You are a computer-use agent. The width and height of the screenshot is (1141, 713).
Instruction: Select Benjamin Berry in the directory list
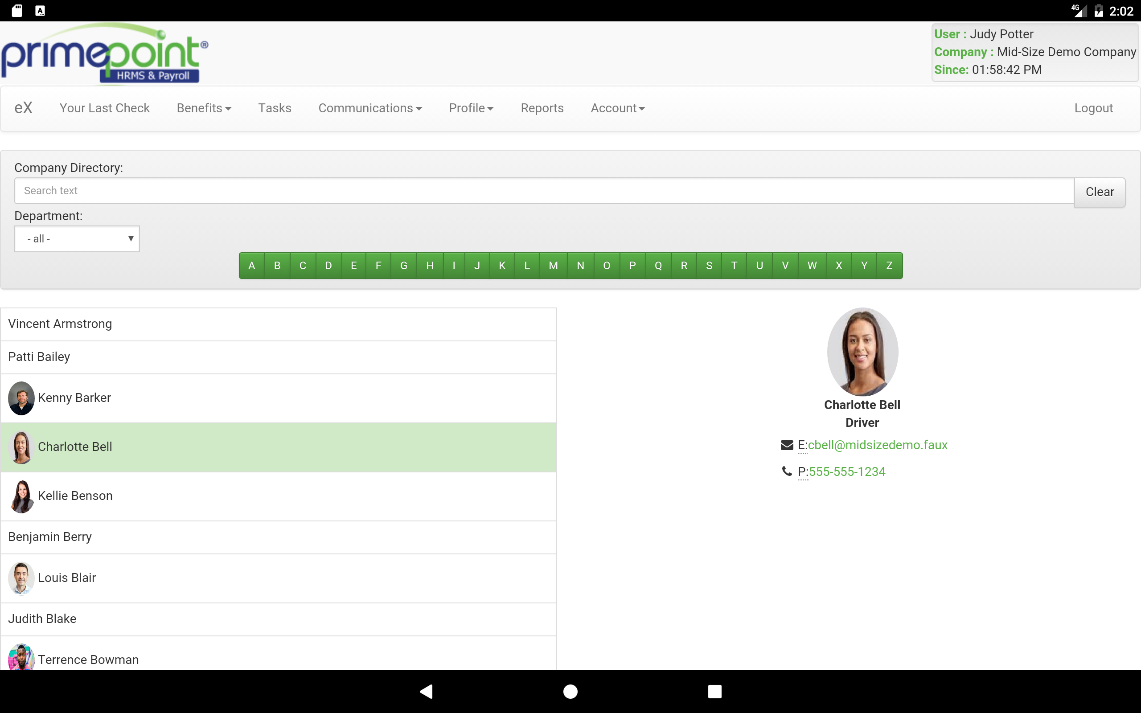tap(279, 537)
